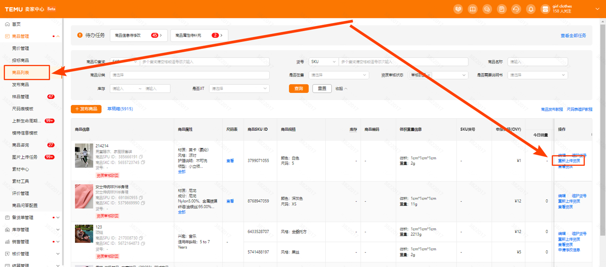Click the 商品名称 input field
This screenshot has height=267, width=606.
point(537,62)
